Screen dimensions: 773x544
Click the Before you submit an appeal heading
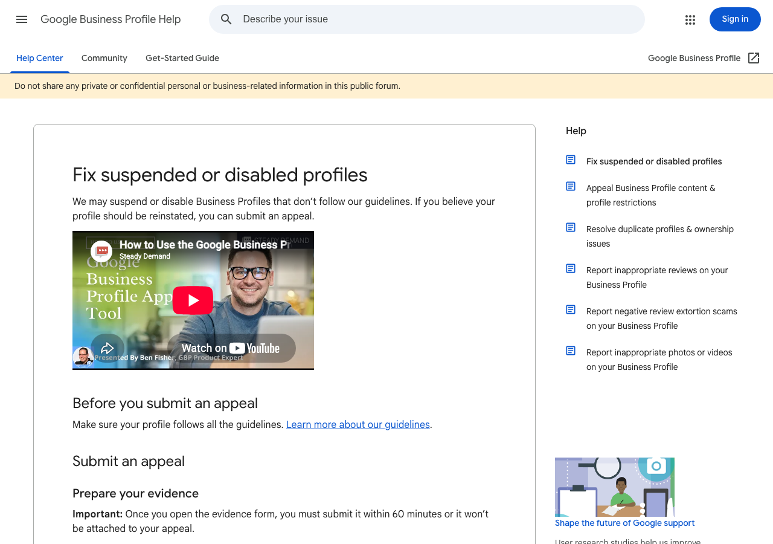click(165, 403)
